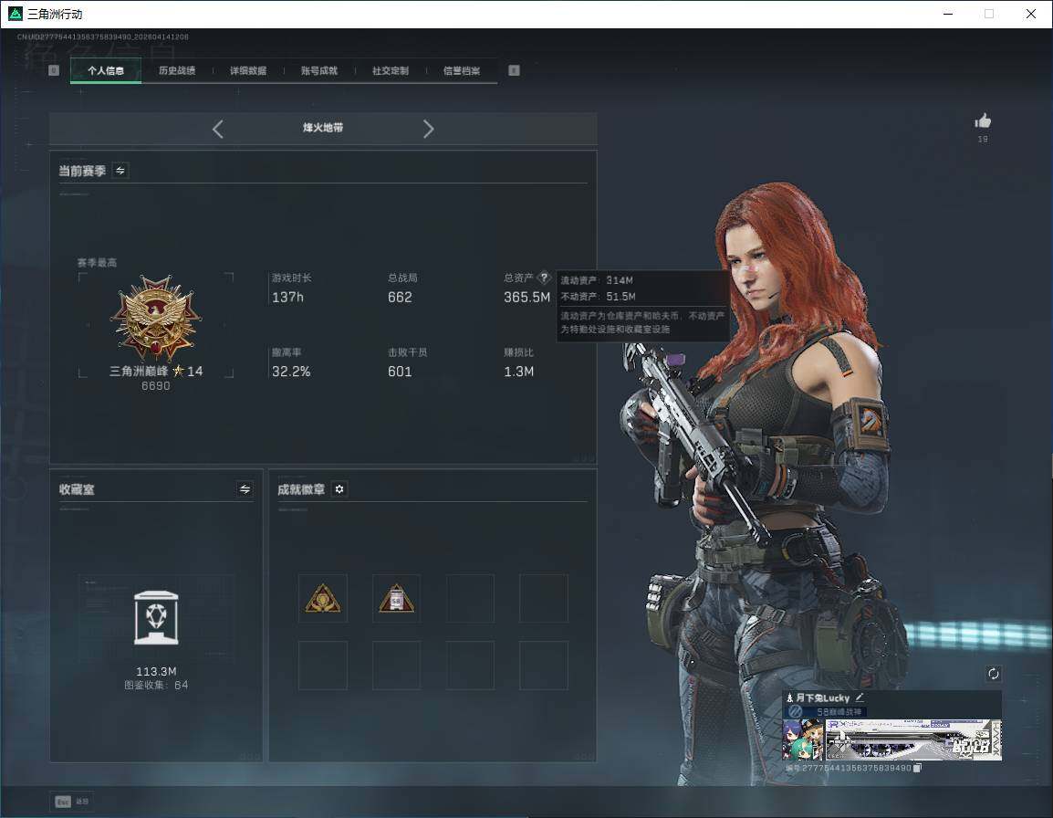
Task: Give a like with the thumbs-up icon
Action: click(x=983, y=121)
